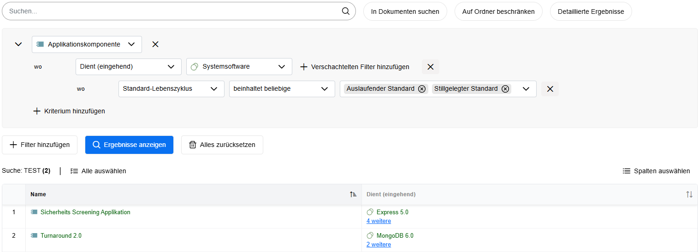Viewport: 698px width, 252px height.
Task: Click the Auslaufender Standard tag text
Action: coord(380,88)
